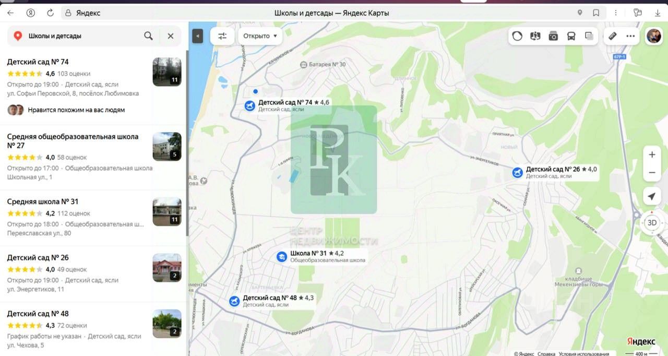Toggle the traffic layer icon
The width and height of the screenshot is (668, 356).
[517, 36]
